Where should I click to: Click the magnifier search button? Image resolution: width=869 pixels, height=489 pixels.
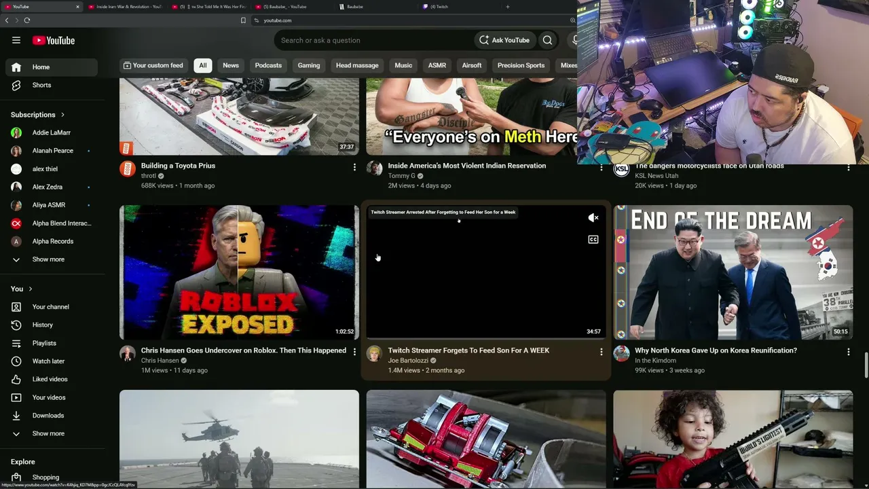[x=547, y=40]
